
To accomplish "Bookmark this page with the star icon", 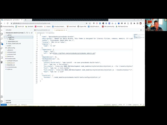I will pyautogui.click(x=90, y=23).
